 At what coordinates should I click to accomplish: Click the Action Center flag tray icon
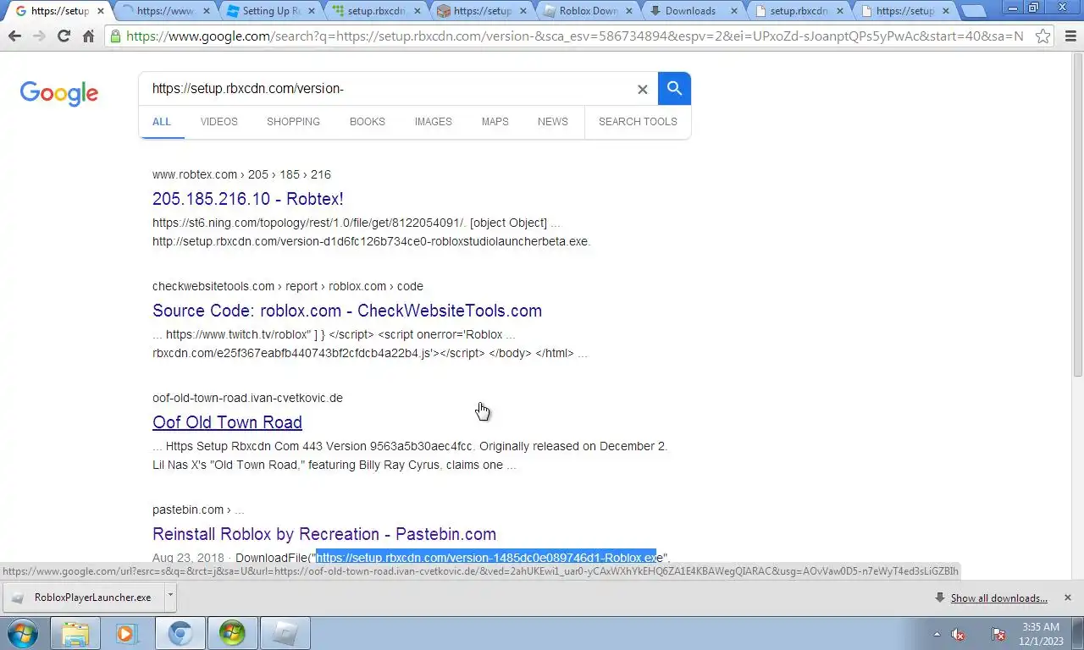[998, 634]
